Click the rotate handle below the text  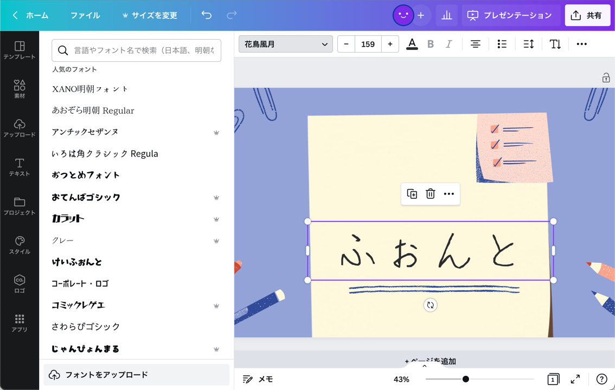point(430,305)
